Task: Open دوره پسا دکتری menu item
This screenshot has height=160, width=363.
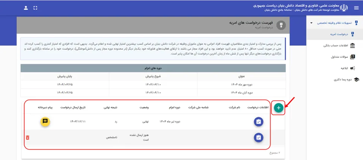Action: tap(334, 80)
